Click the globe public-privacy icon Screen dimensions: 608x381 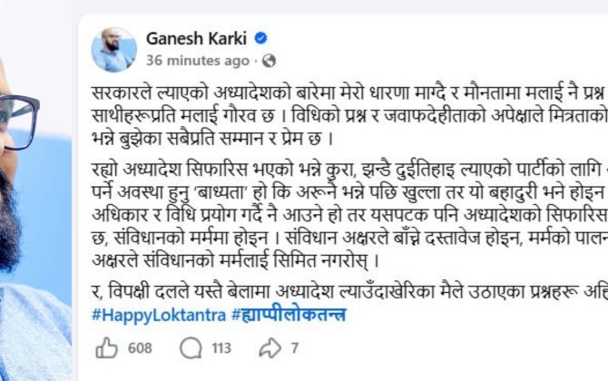[270, 61]
